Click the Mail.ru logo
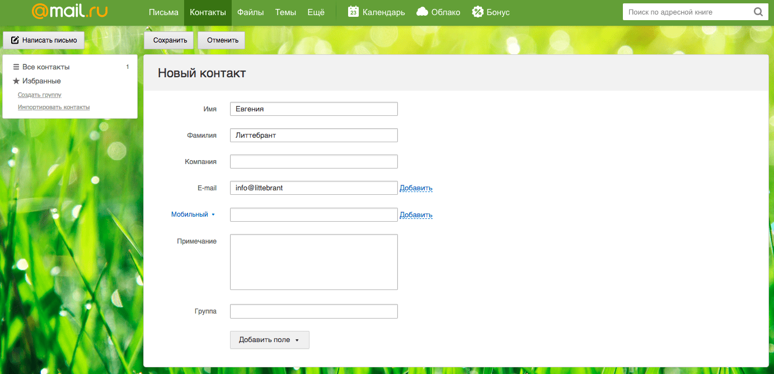This screenshot has height=374, width=774. pos(69,12)
